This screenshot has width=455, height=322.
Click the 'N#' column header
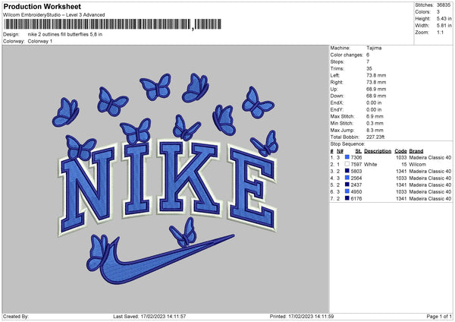[x=340, y=151]
